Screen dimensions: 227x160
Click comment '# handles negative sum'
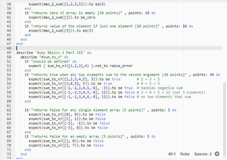(x=160, y=88)
